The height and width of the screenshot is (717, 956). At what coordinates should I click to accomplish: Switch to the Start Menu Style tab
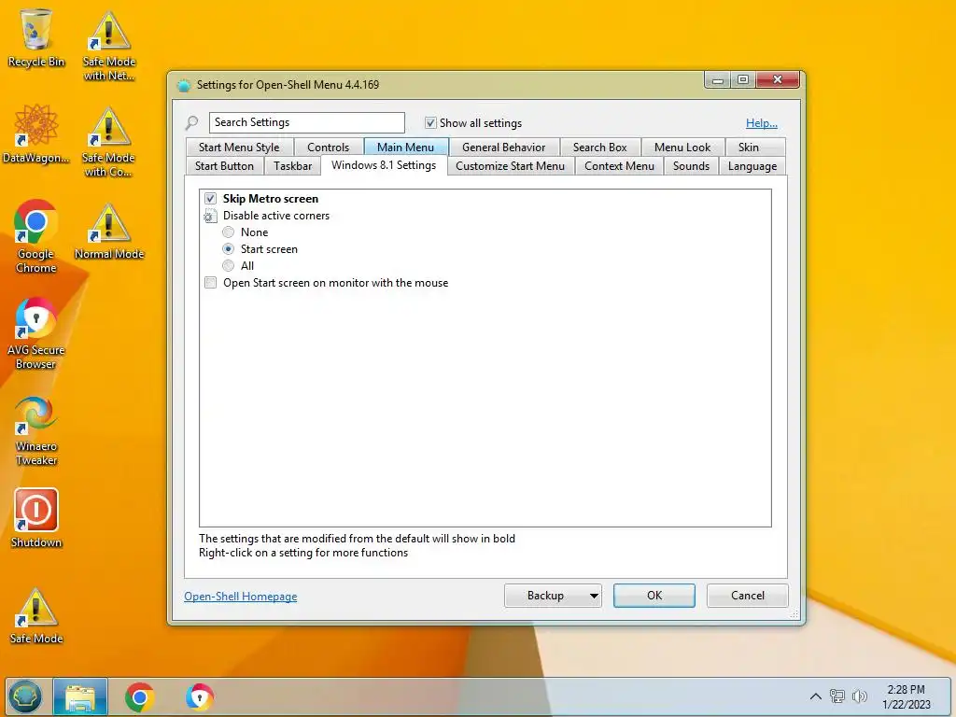coord(239,147)
